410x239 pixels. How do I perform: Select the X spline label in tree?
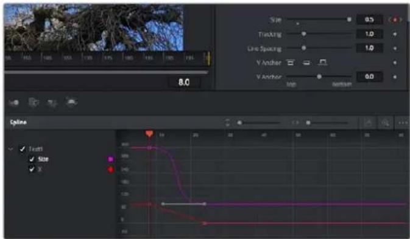coord(40,169)
